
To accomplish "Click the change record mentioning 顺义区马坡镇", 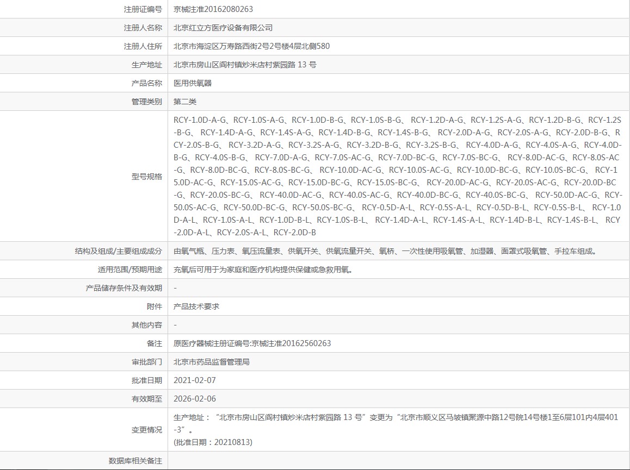I will (396, 423).
